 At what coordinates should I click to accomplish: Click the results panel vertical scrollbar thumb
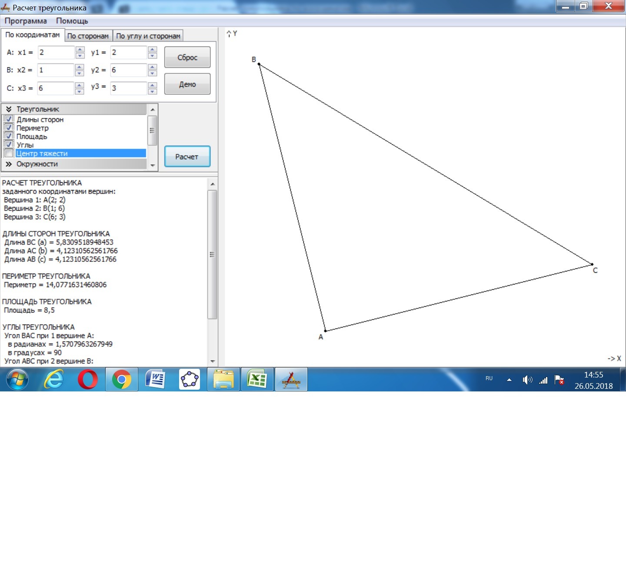[212, 254]
